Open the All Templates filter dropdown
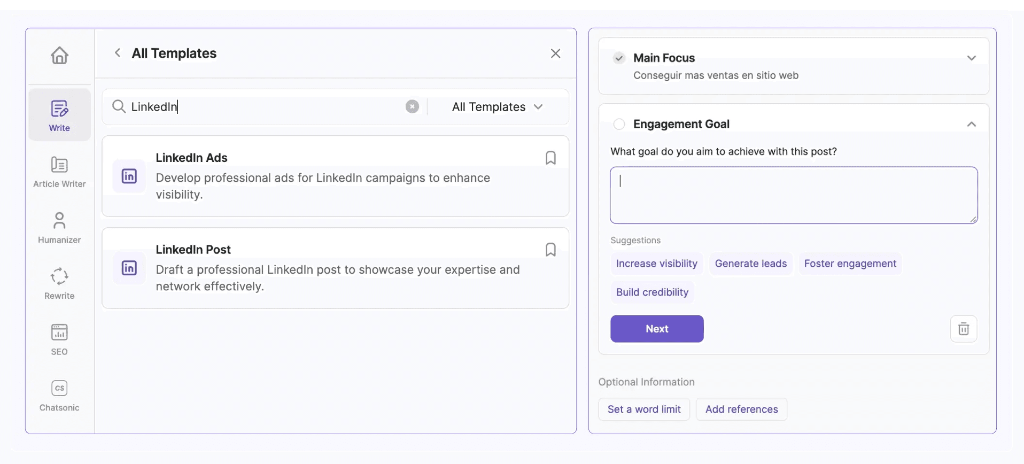The width and height of the screenshot is (1024, 464). pos(498,107)
